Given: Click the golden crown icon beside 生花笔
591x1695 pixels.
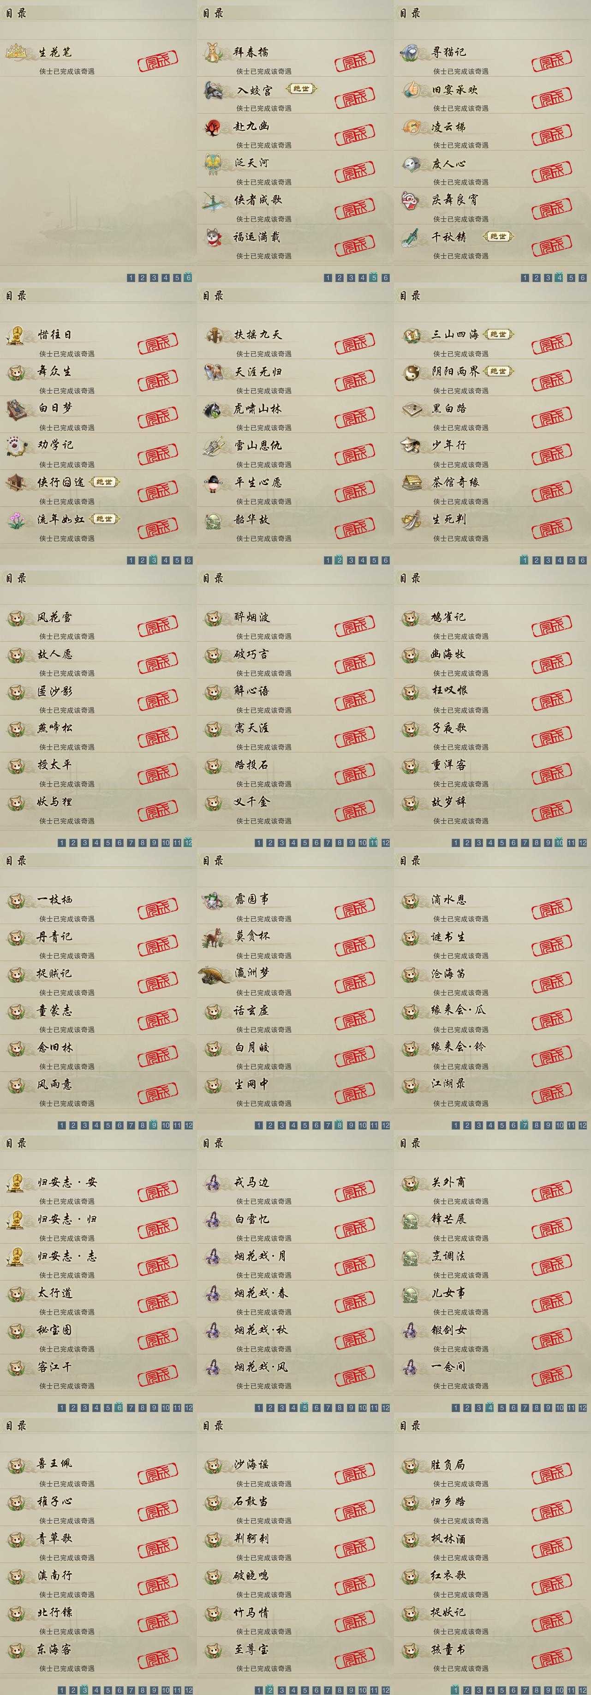Looking at the screenshot, I should (17, 51).
